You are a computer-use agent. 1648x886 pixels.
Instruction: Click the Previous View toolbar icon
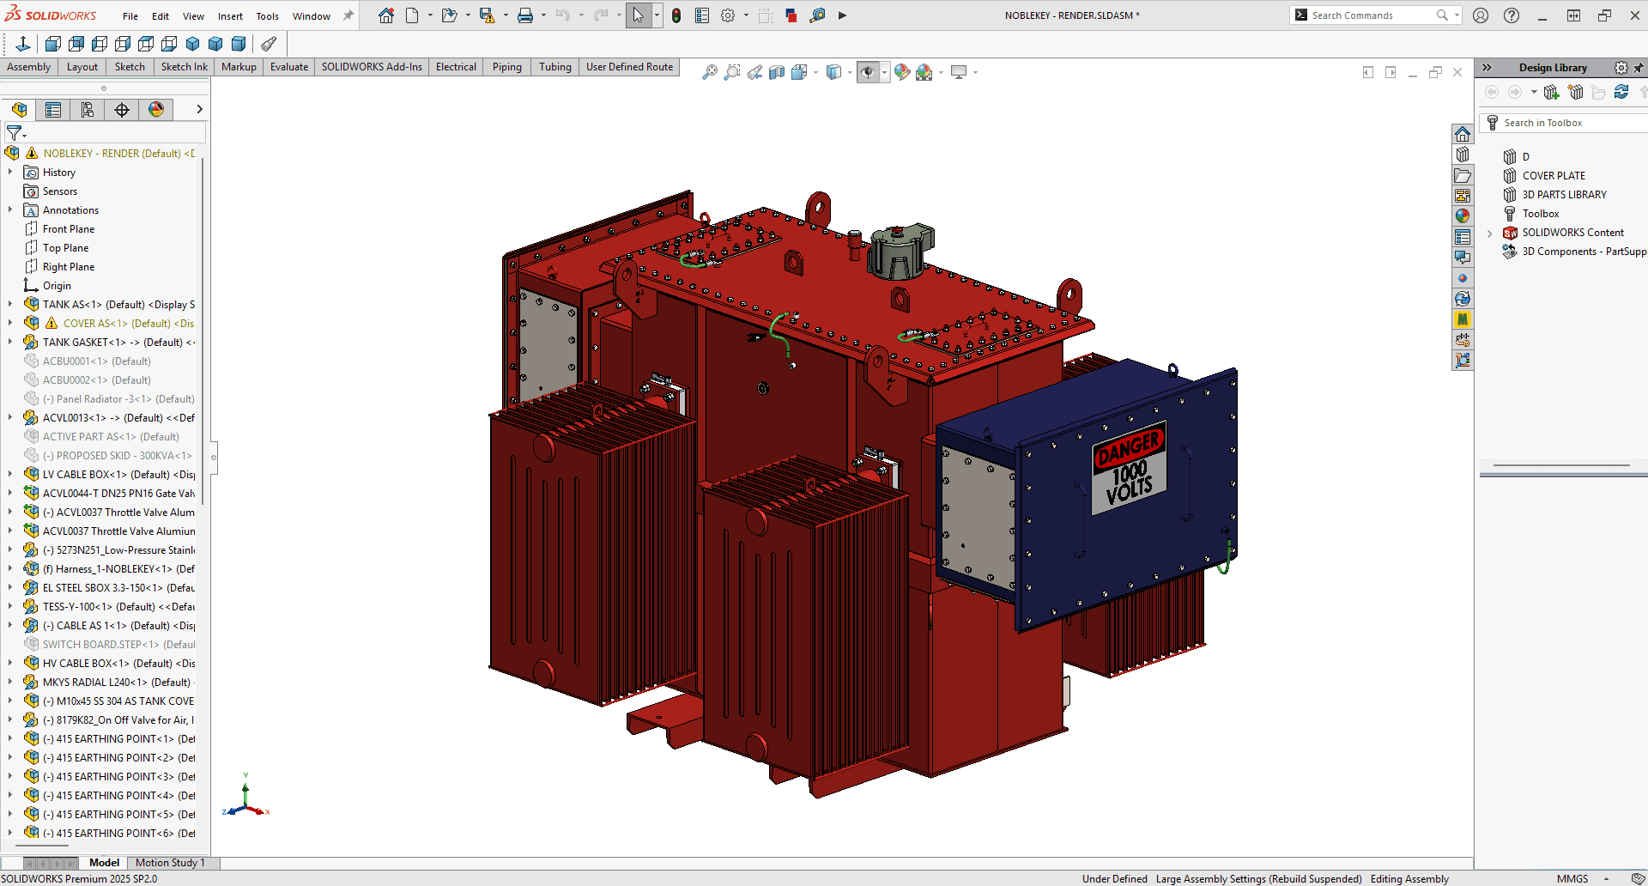pos(754,72)
